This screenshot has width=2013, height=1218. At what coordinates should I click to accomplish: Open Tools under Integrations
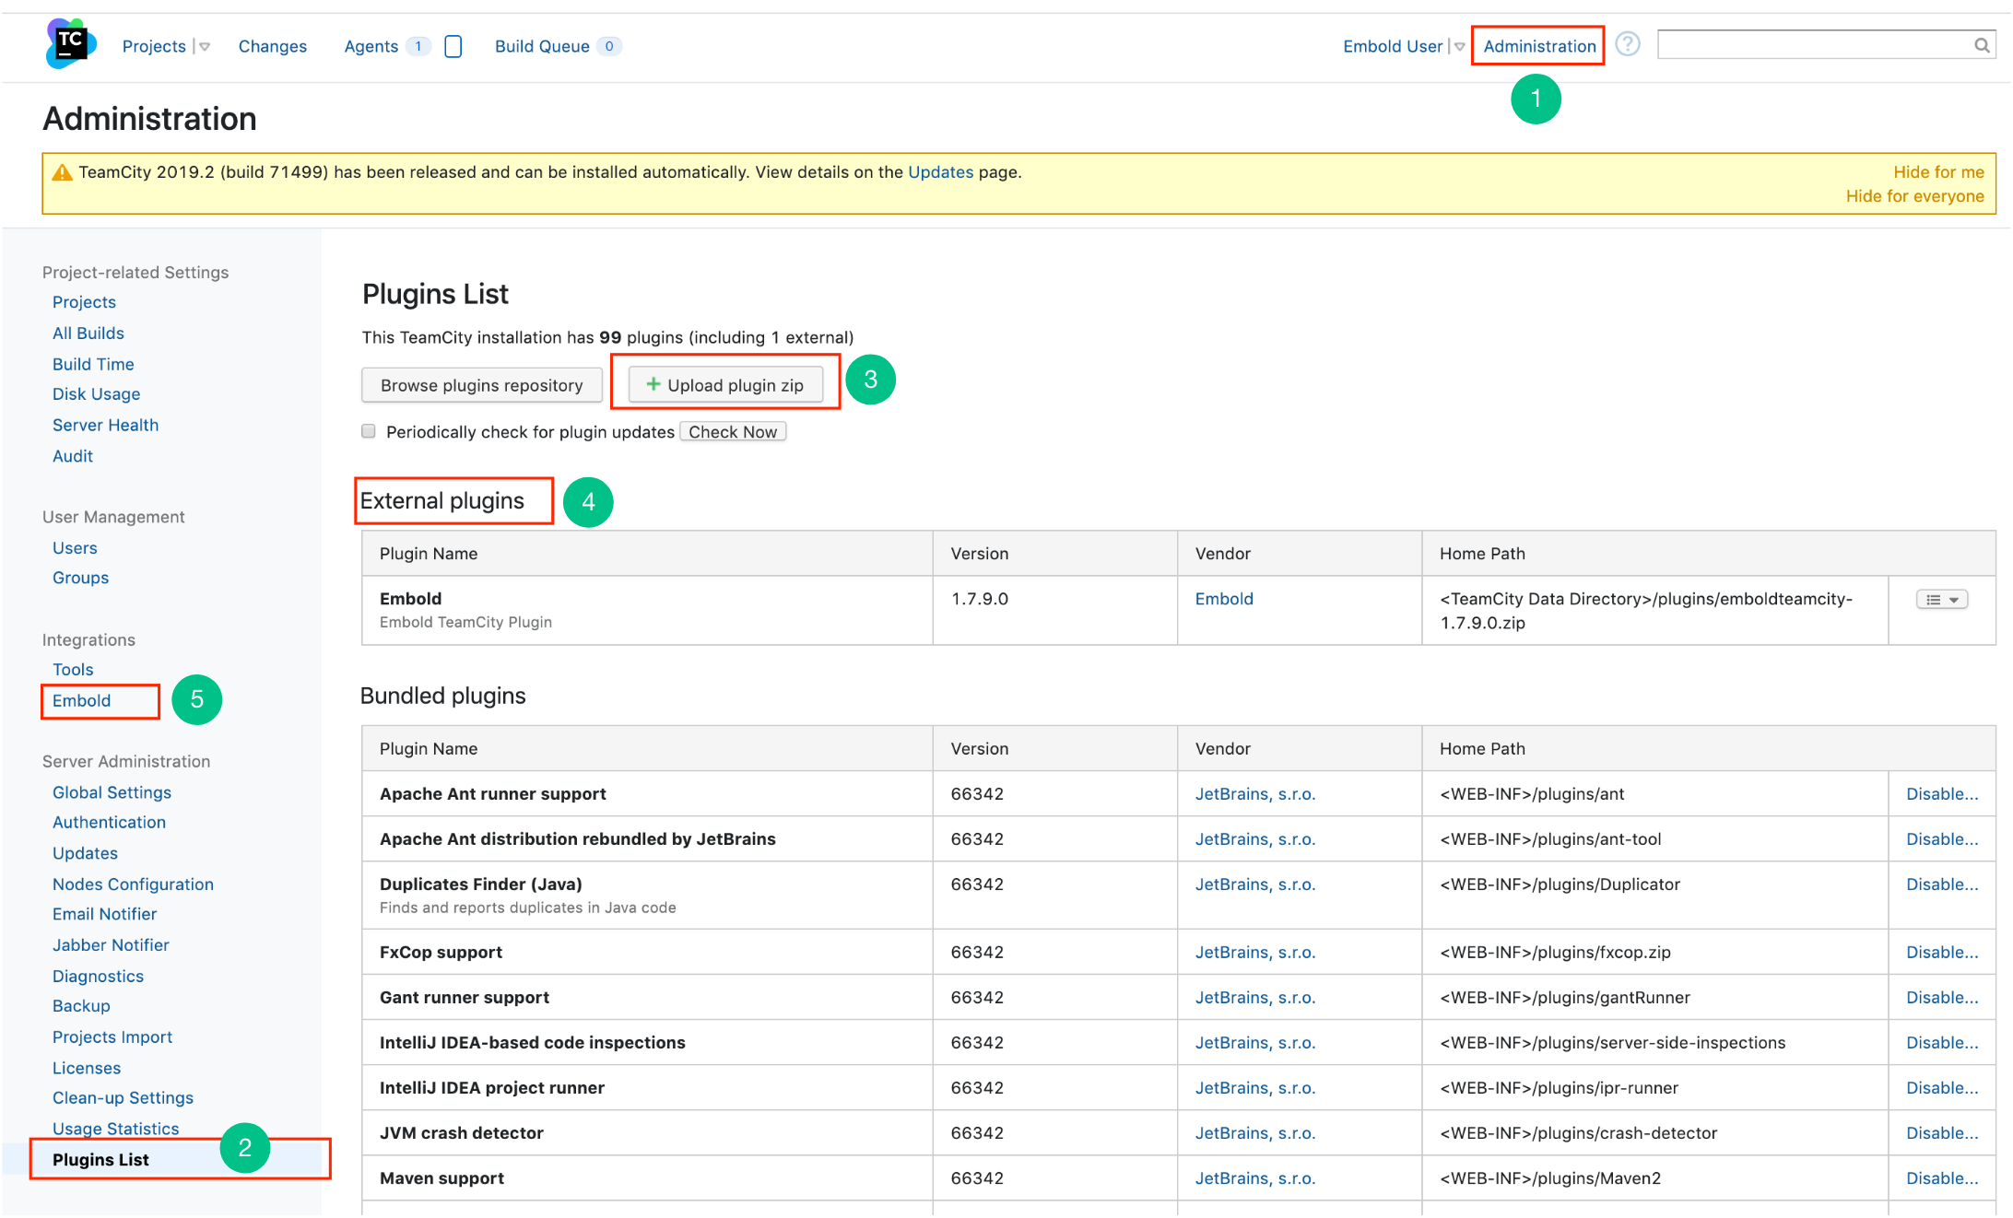coord(73,670)
